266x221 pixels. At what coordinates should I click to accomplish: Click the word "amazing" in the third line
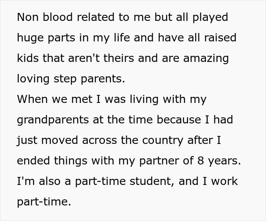click(206, 58)
